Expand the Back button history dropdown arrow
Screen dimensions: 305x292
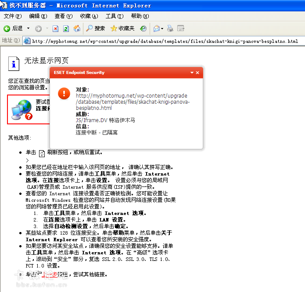pyautogui.click(x=28, y=28)
